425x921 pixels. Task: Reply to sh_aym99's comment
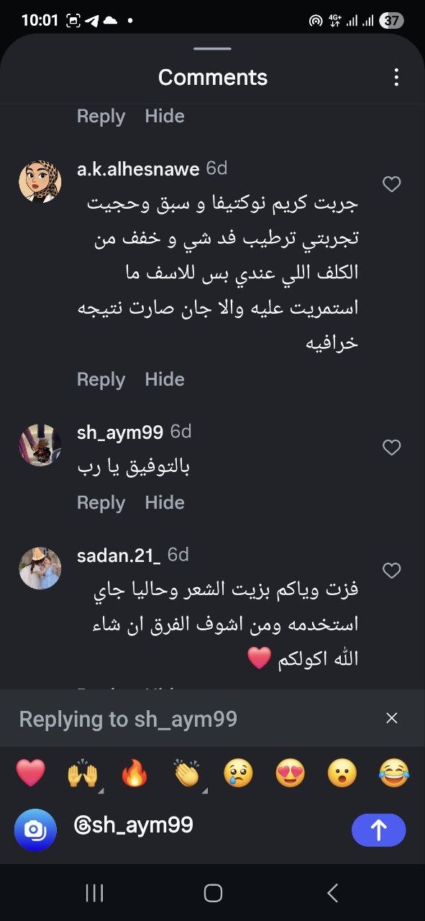pyautogui.click(x=101, y=502)
